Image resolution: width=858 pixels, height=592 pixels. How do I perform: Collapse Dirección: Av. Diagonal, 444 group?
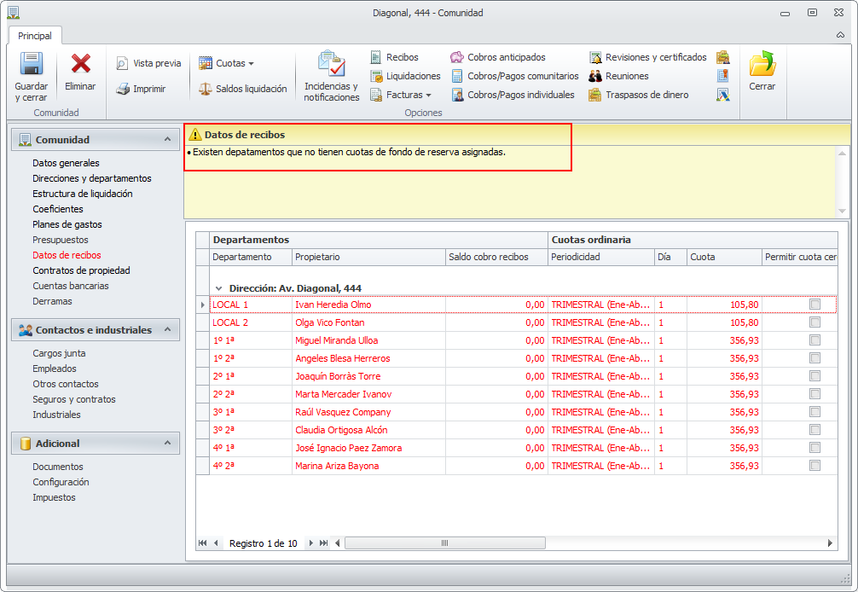[x=219, y=288]
